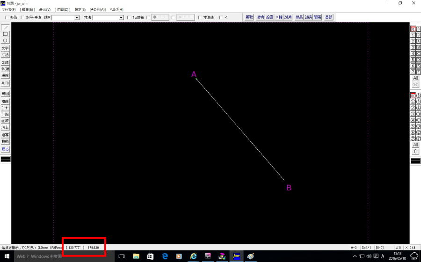Click the Windows Start button
Viewport: 421px width, 262px height.
click(x=7, y=256)
